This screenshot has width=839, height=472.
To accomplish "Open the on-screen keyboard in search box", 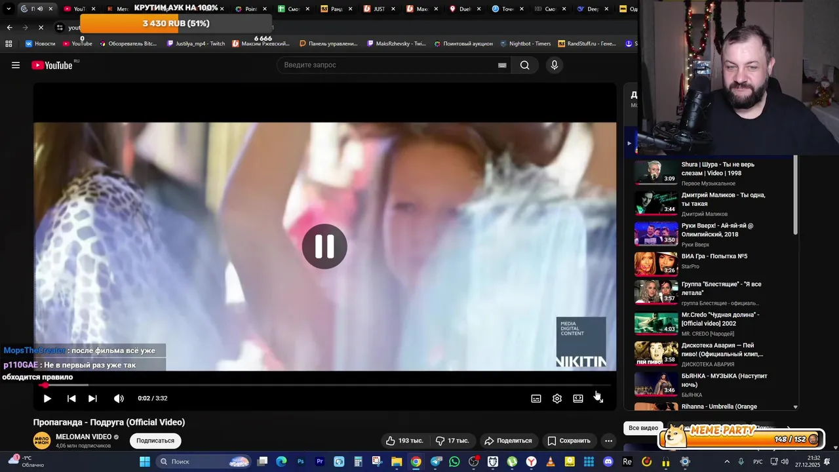I will pyautogui.click(x=502, y=65).
